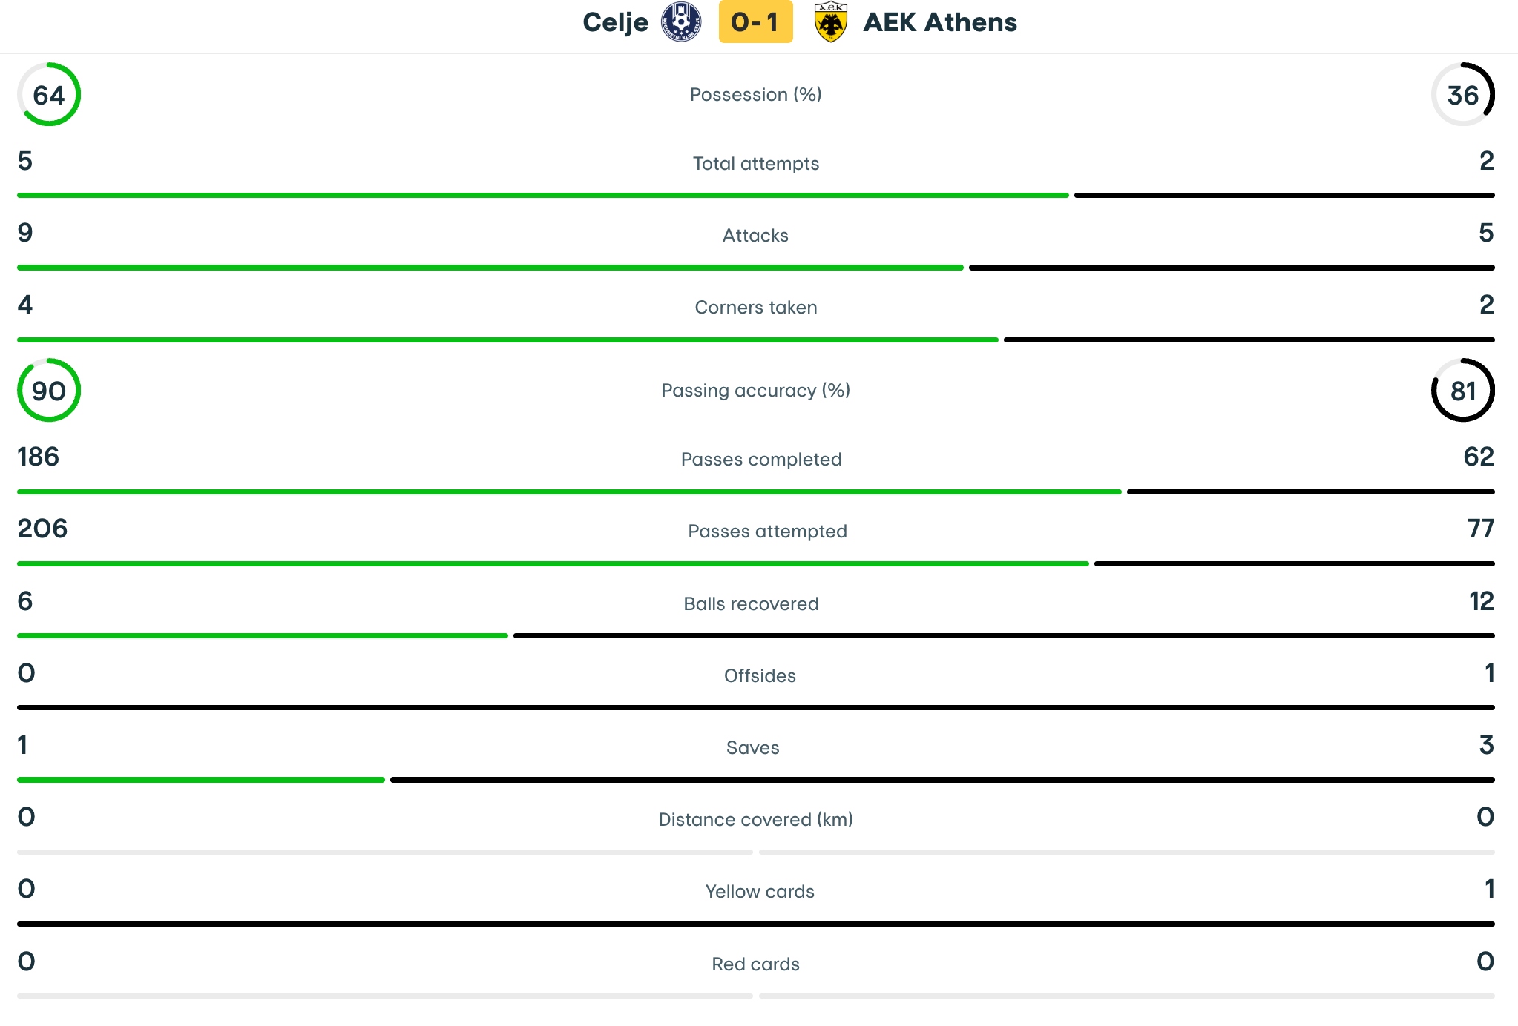Click the black Offsides bar
The image size is (1518, 1026).
click(755, 708)
